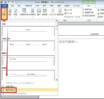
Task: Switch to the 插入 Insert tab
Action: (19, 6)
